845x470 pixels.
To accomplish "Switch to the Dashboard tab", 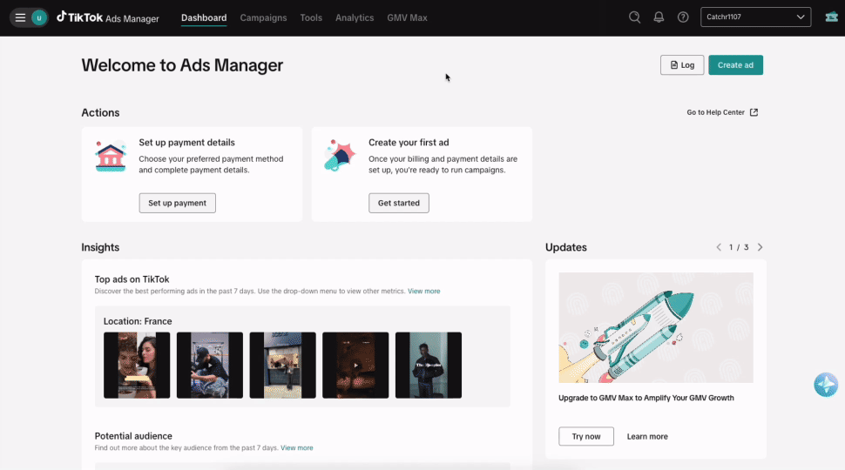I will pyautogui.click(x=204, y=17).
